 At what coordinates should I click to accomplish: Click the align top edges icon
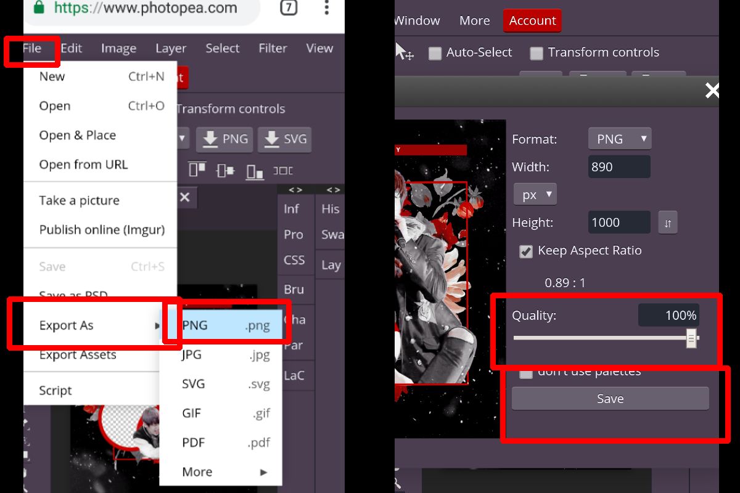tap(197, 170)
